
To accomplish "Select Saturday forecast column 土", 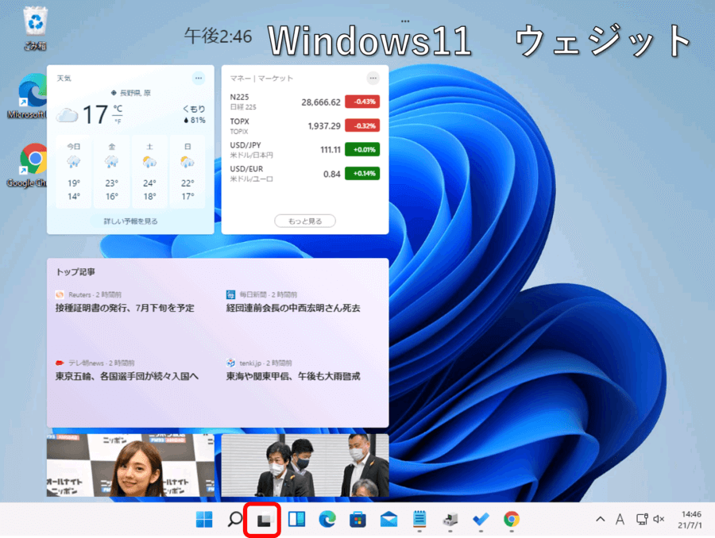I will 149,171.
